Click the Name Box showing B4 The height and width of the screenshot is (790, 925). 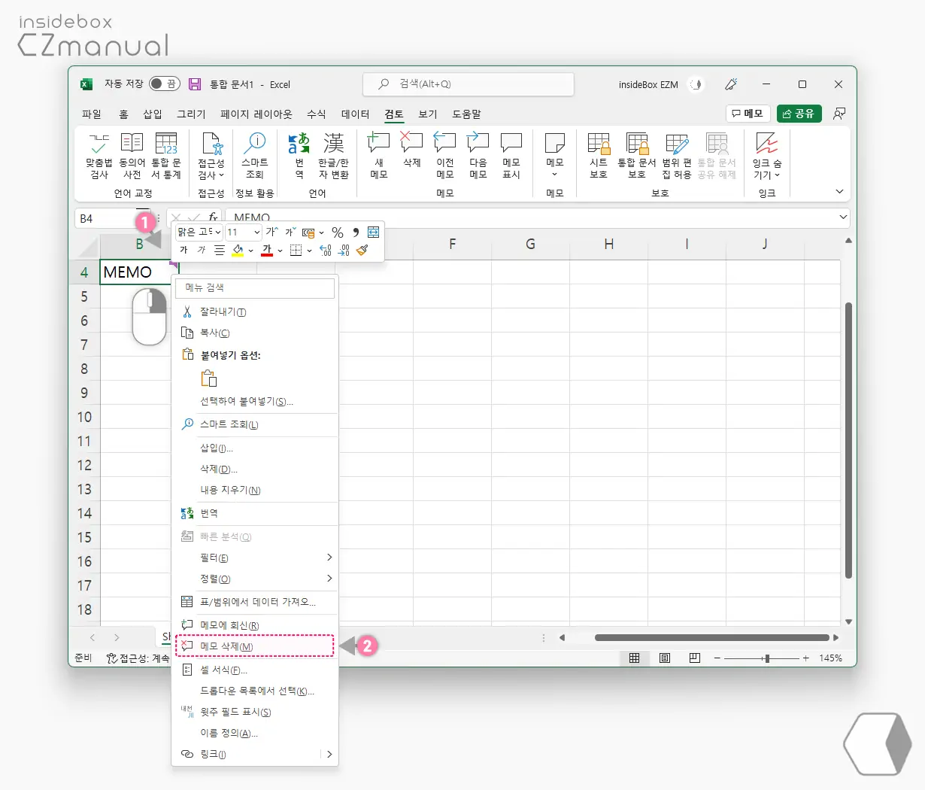tap(114, 218)
